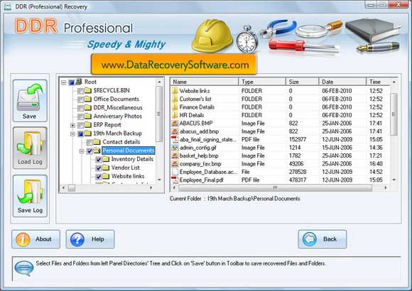Image resolution: width=412 pixels, height=291 pixels.
Task: Click the admin_config.gif file icon
Action: point(175,148)
